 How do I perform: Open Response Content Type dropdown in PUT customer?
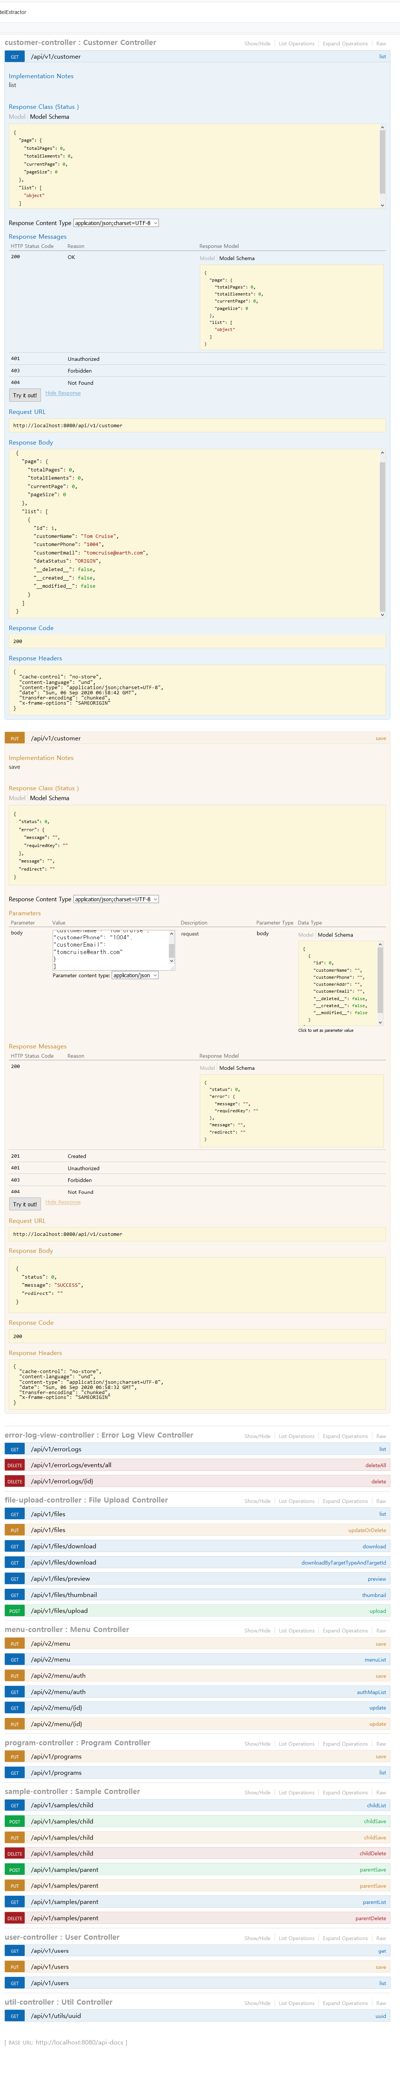click(x=116, y=899)
